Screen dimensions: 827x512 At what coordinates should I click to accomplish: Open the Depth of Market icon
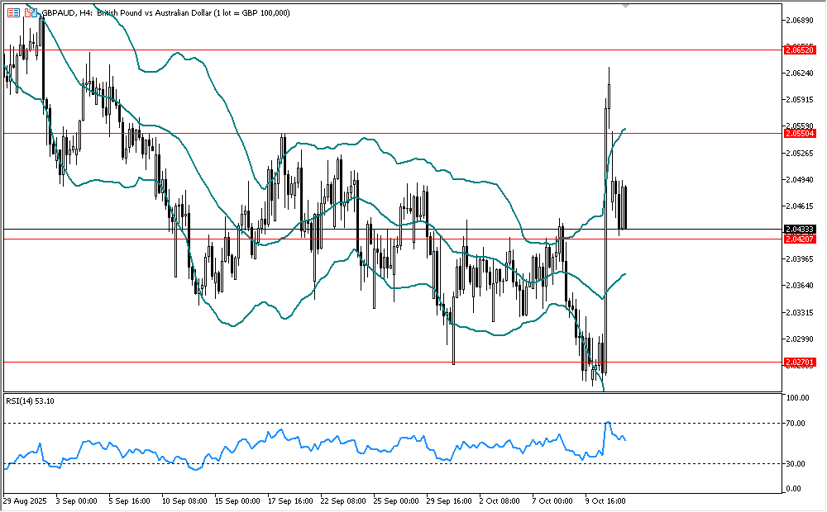32,12
